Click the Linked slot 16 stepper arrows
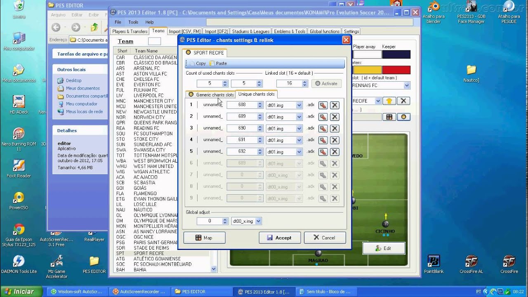 304,83
